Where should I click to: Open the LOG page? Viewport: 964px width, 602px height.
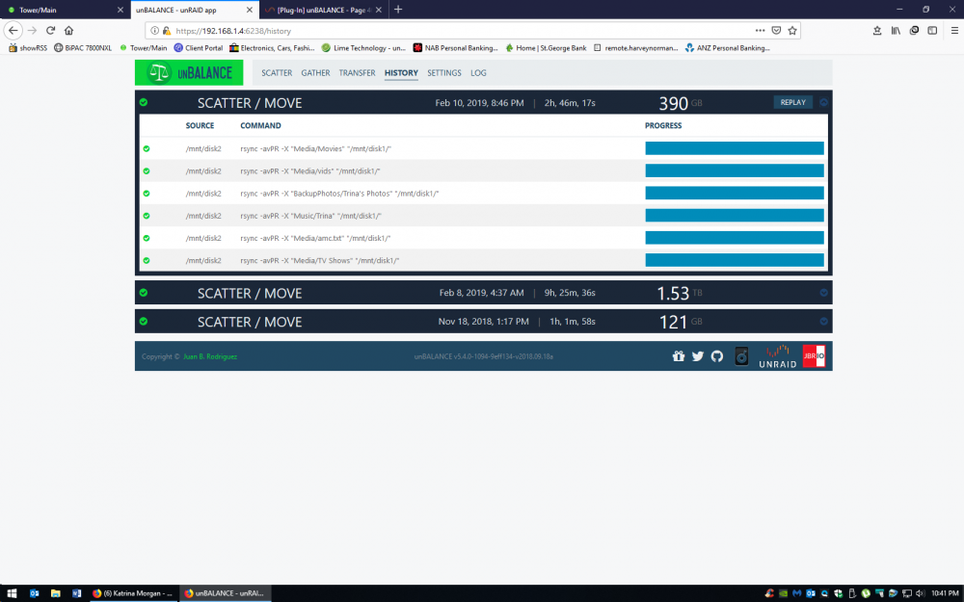click(x=478, y=72)
